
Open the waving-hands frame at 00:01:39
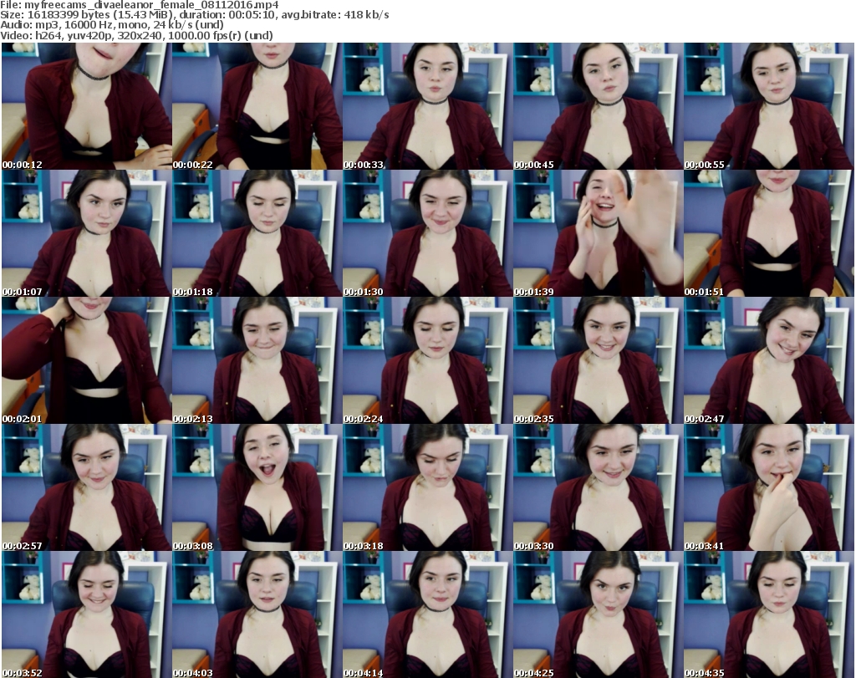(x=598, y=233)
